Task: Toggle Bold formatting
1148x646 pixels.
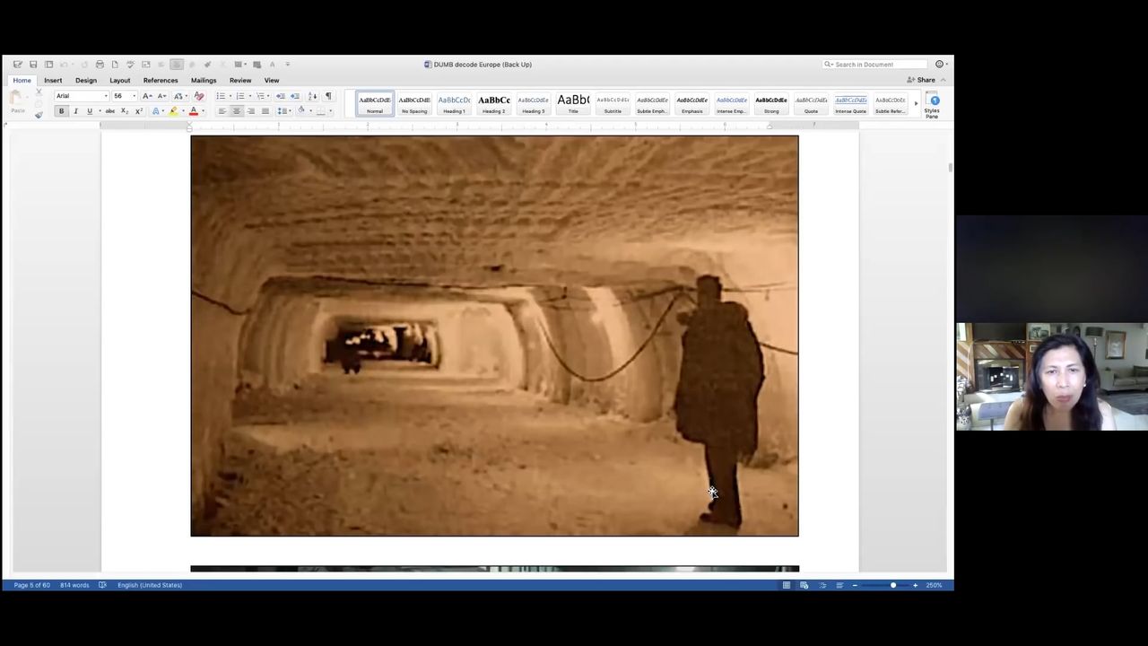Action: pyautogui.click(x=61, y=111)
